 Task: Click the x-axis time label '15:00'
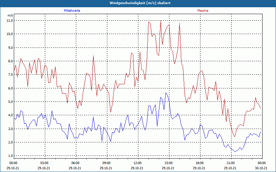click(x=169, y=163)
